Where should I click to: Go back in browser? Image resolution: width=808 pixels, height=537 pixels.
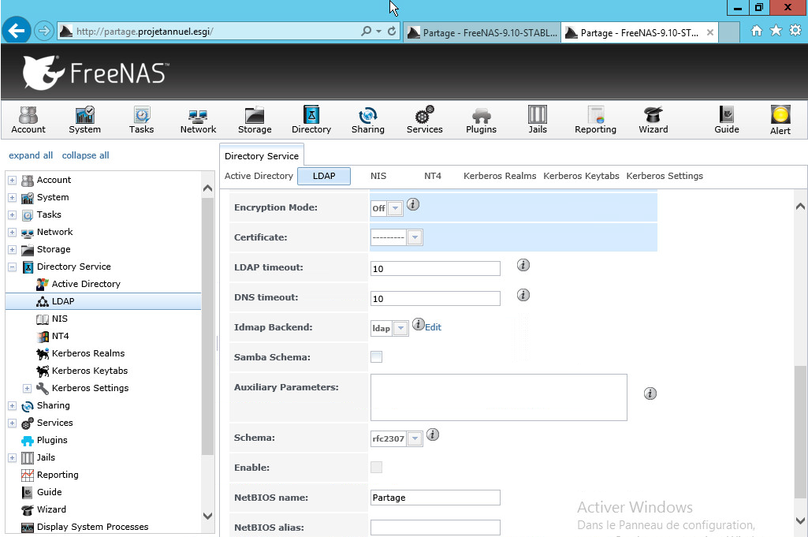pos(17,31)
